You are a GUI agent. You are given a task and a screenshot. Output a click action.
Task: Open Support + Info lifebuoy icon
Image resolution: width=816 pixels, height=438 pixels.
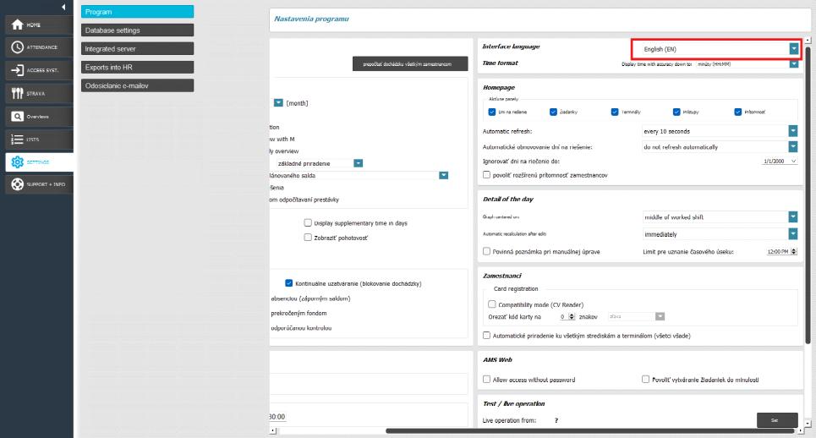point(17,184)
